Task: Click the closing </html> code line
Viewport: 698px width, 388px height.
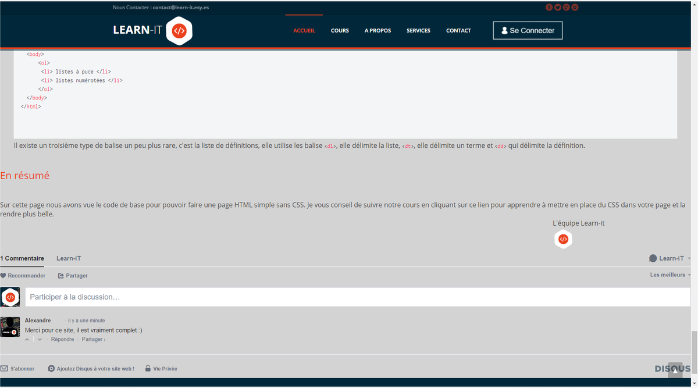Action: click(x=31, y=106)
